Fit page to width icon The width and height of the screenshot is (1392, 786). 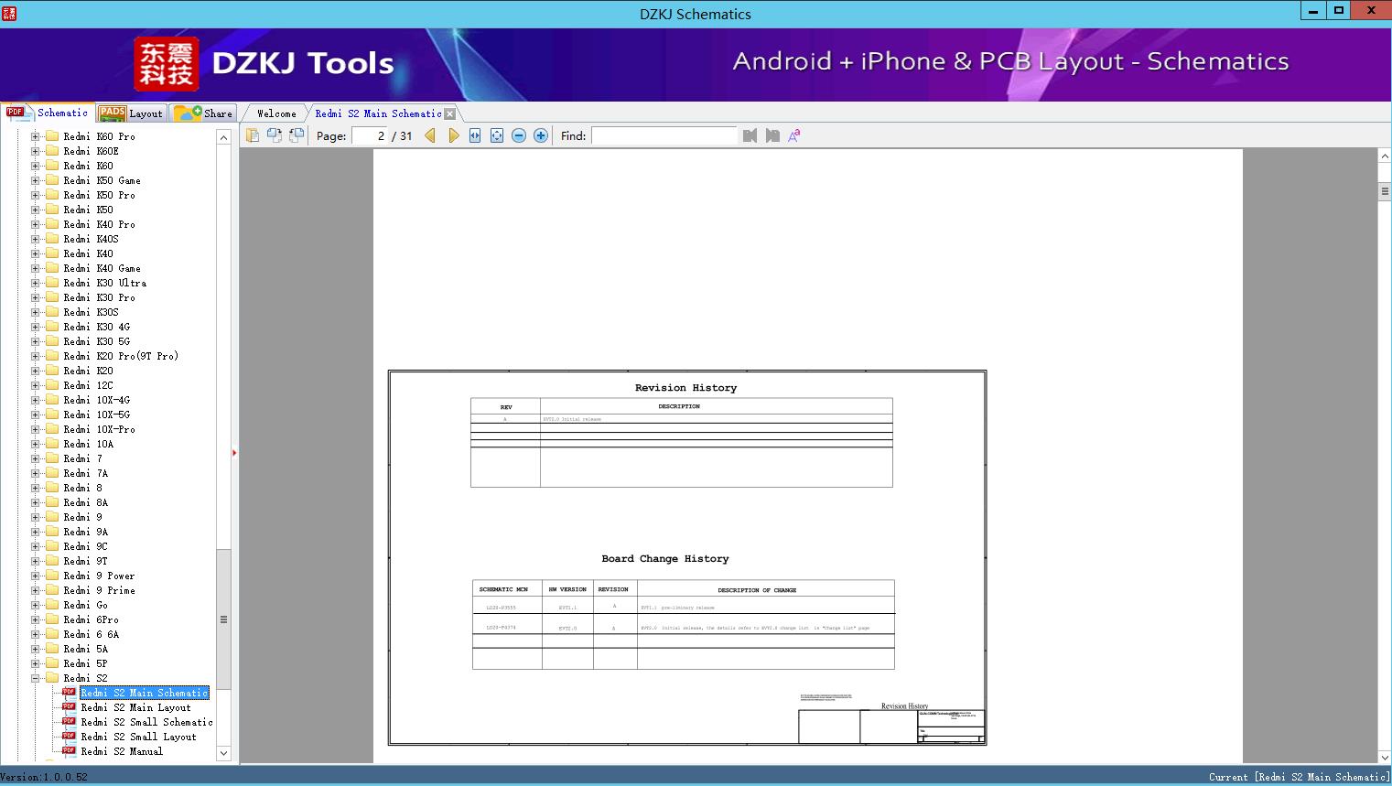[475, 135]
